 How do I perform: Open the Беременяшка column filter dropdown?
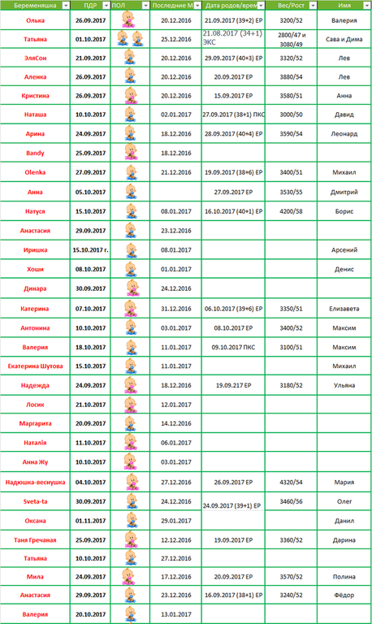click(x=66, y=5)
